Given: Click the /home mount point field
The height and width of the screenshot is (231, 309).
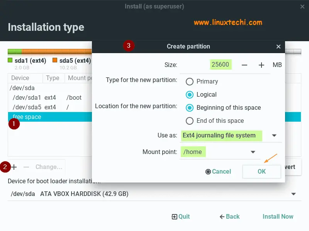Looking at the screenshot, I should (x=193, y=152).
